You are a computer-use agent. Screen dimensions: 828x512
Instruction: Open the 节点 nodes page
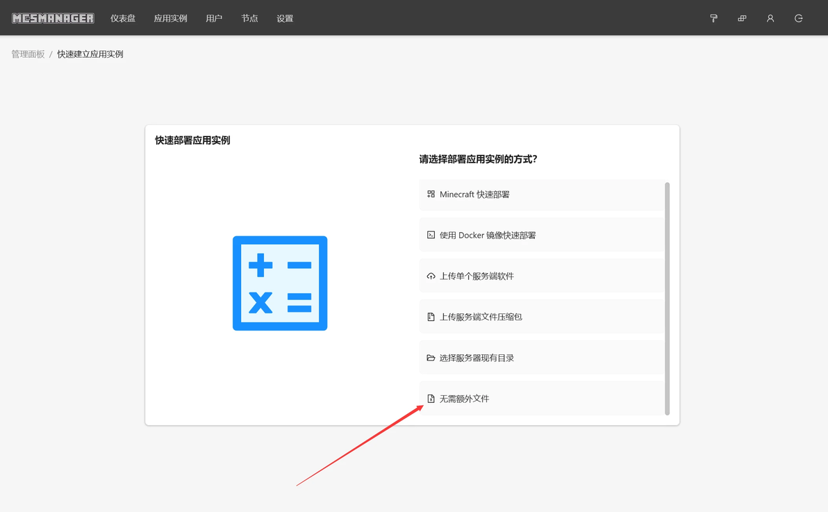[x=250, y=18]
